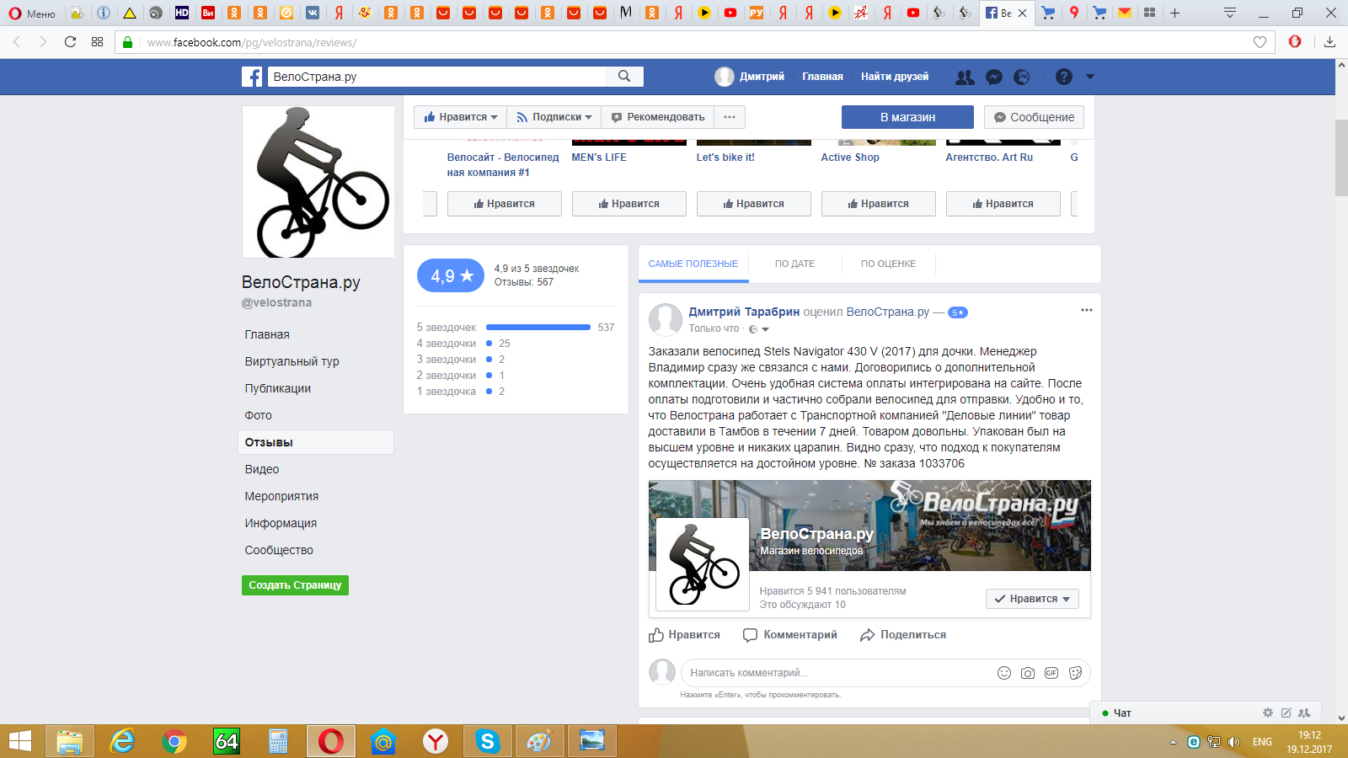Open a new browser tab plus
This screenshot has width=1348, height=758.
[x=1174, y=13]
